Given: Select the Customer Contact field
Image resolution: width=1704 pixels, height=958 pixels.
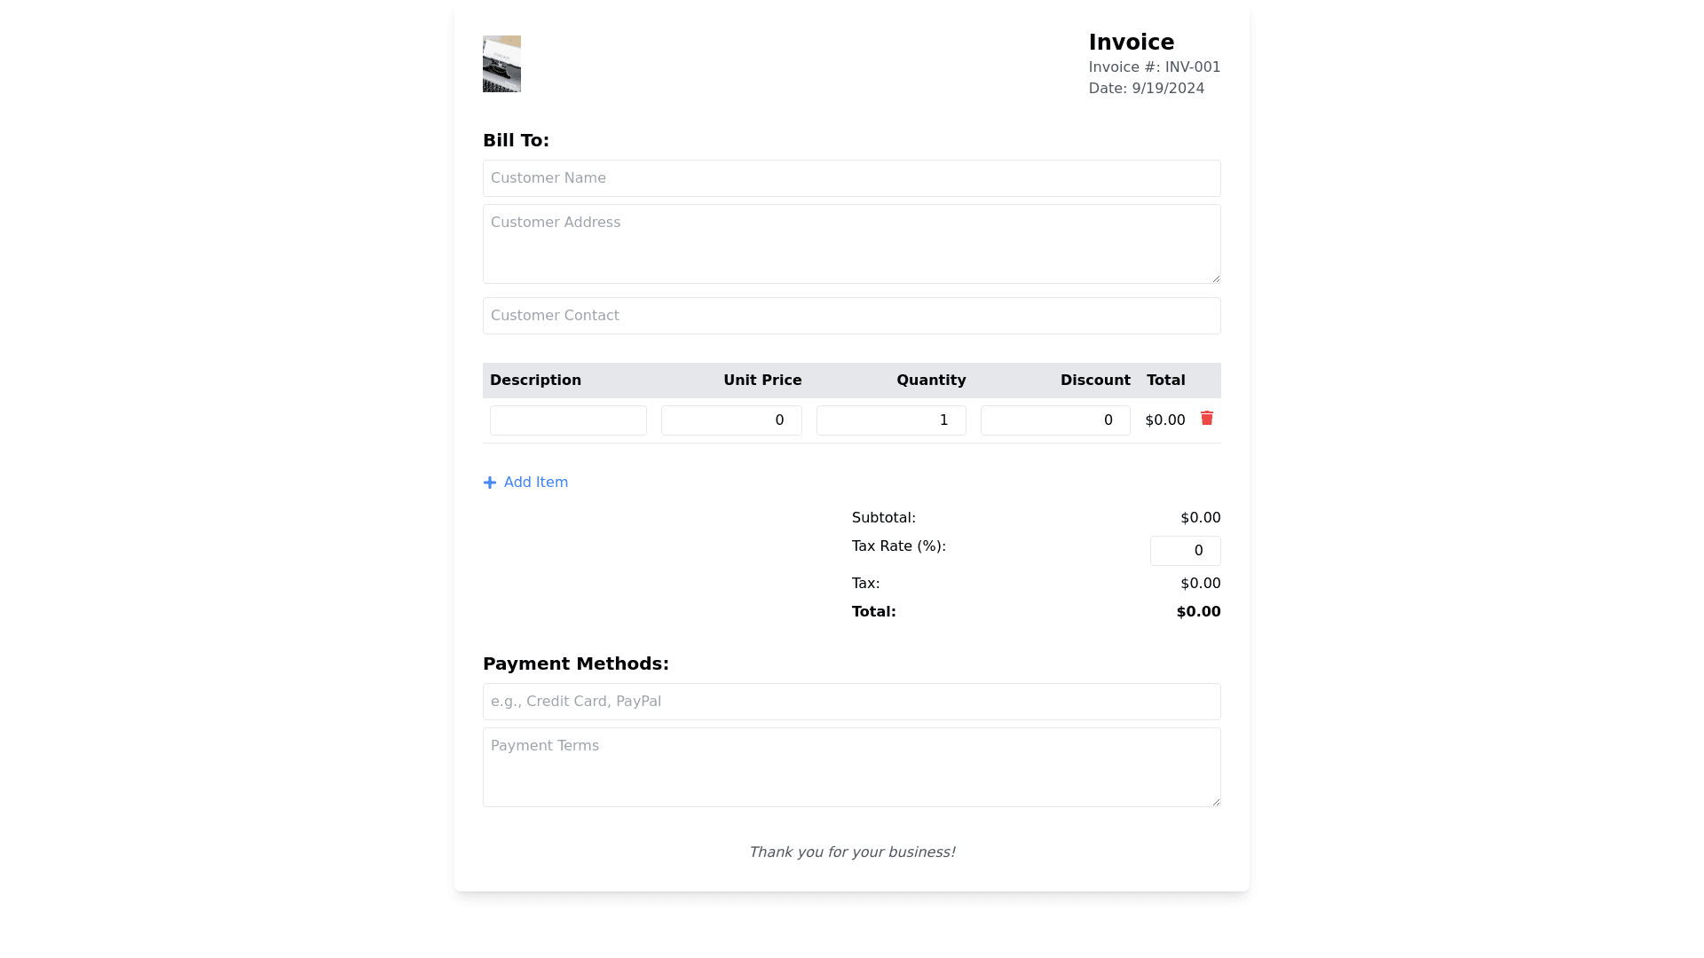Looking at the screenshot, I should pos(851,316).
